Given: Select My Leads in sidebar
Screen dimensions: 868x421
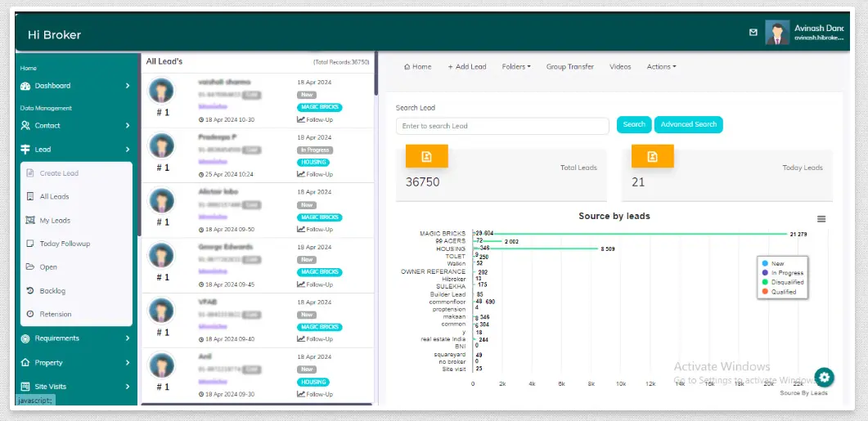Looking at the screenshot, I should point(55,221).
